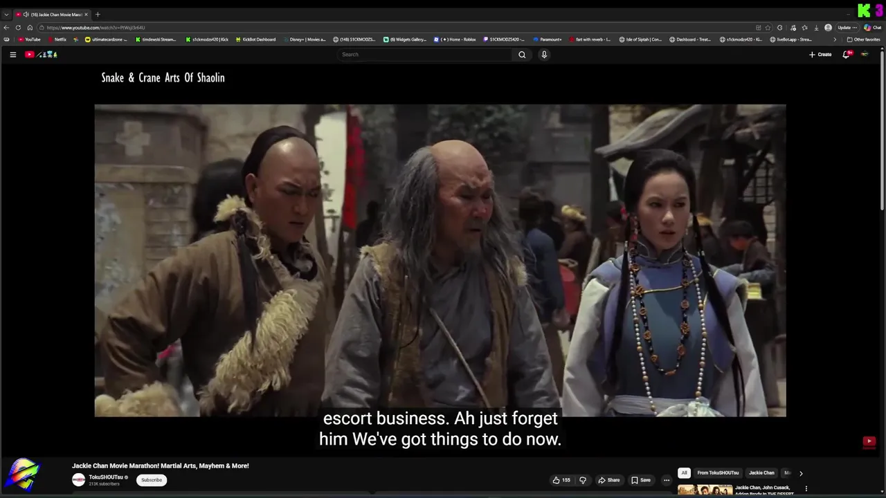Show more filter chips with right arrow
Image resolution: width=886 pixels, height=498 pixels.
[801, 473]
